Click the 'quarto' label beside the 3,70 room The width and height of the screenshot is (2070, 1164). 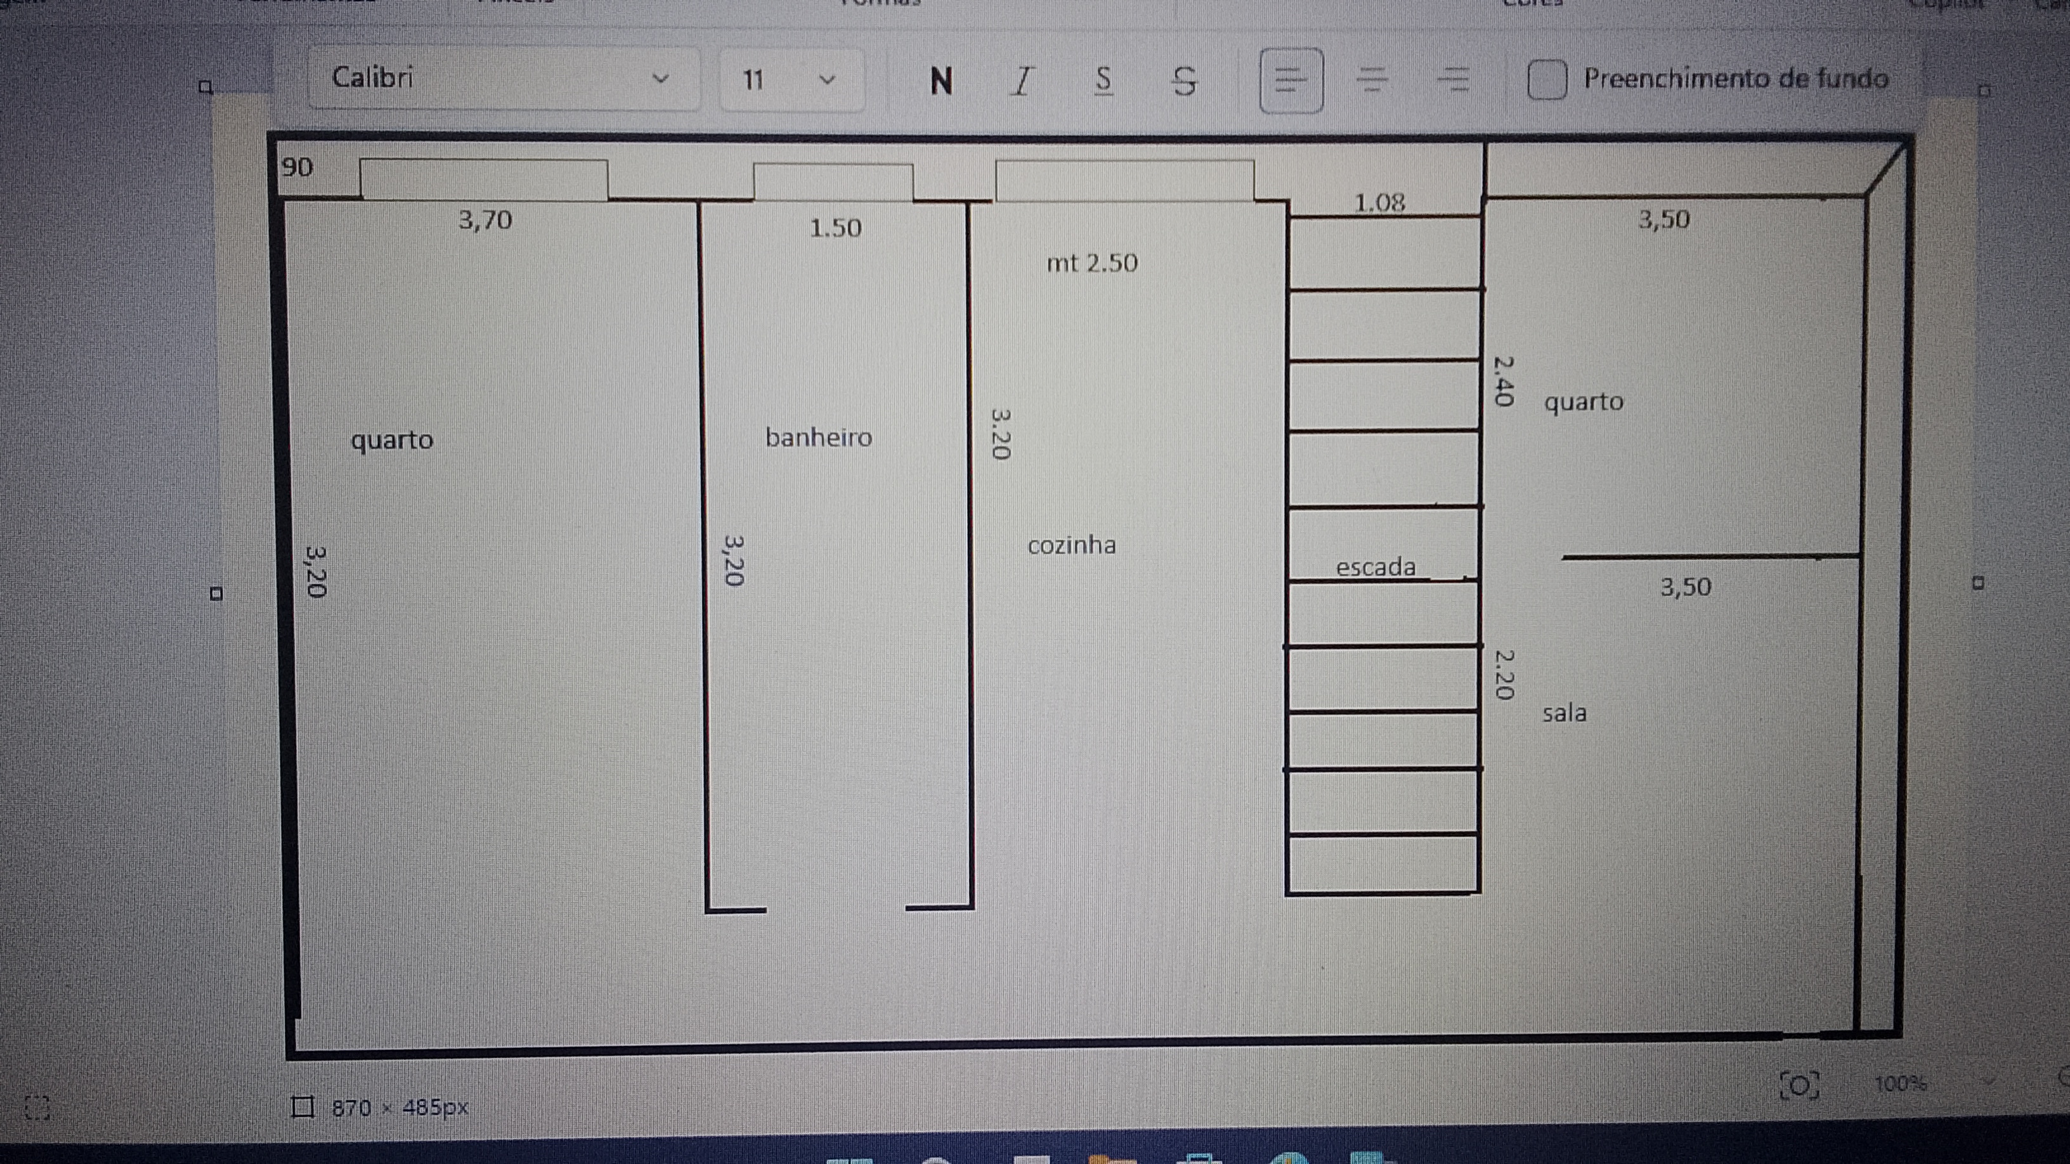[392, 440]
